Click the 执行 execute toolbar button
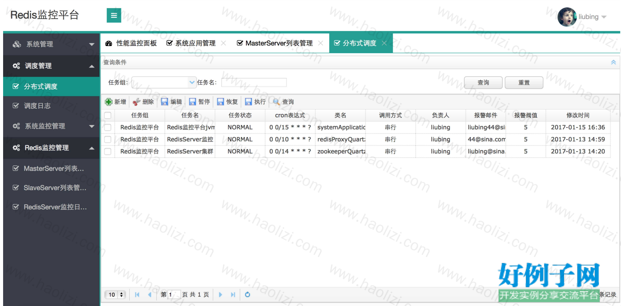This screenshot has height=306, width=621. tap(255, 102)
